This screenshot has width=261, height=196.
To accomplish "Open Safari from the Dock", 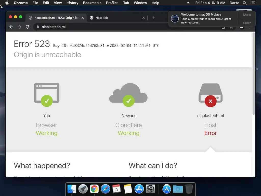I will point(106,189).
